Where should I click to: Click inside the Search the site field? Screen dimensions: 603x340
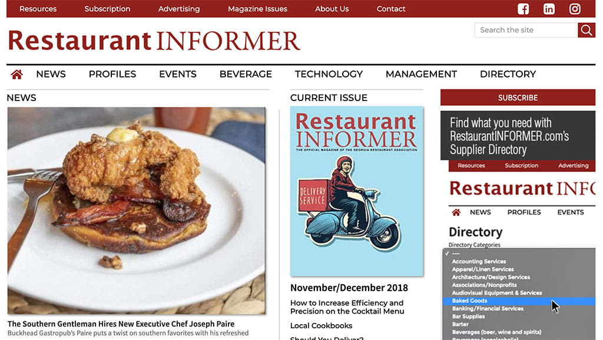click(x=526, y=30)
